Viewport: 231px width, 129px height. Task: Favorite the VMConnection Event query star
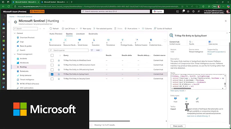click(59, 65)
